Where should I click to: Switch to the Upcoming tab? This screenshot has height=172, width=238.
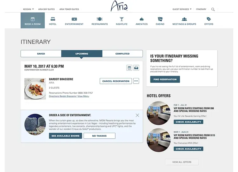[x=82, y=54]
